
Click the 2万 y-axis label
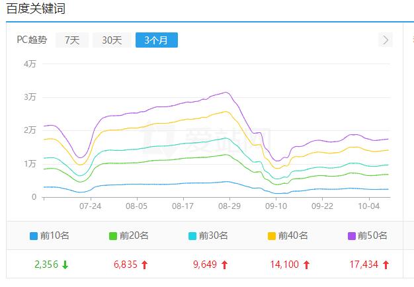pos(30,130)
